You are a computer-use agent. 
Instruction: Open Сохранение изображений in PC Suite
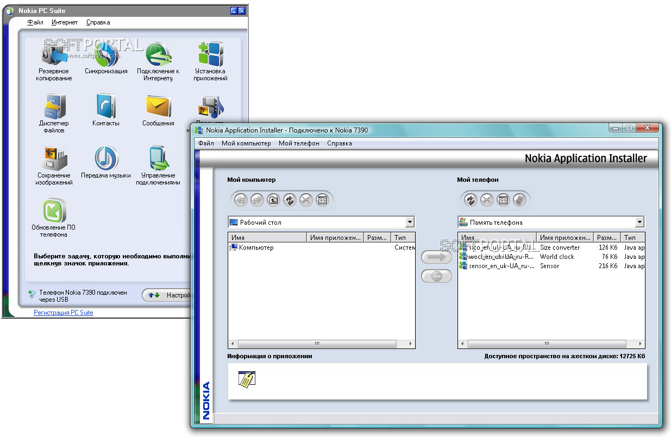[x=54, y=165]
